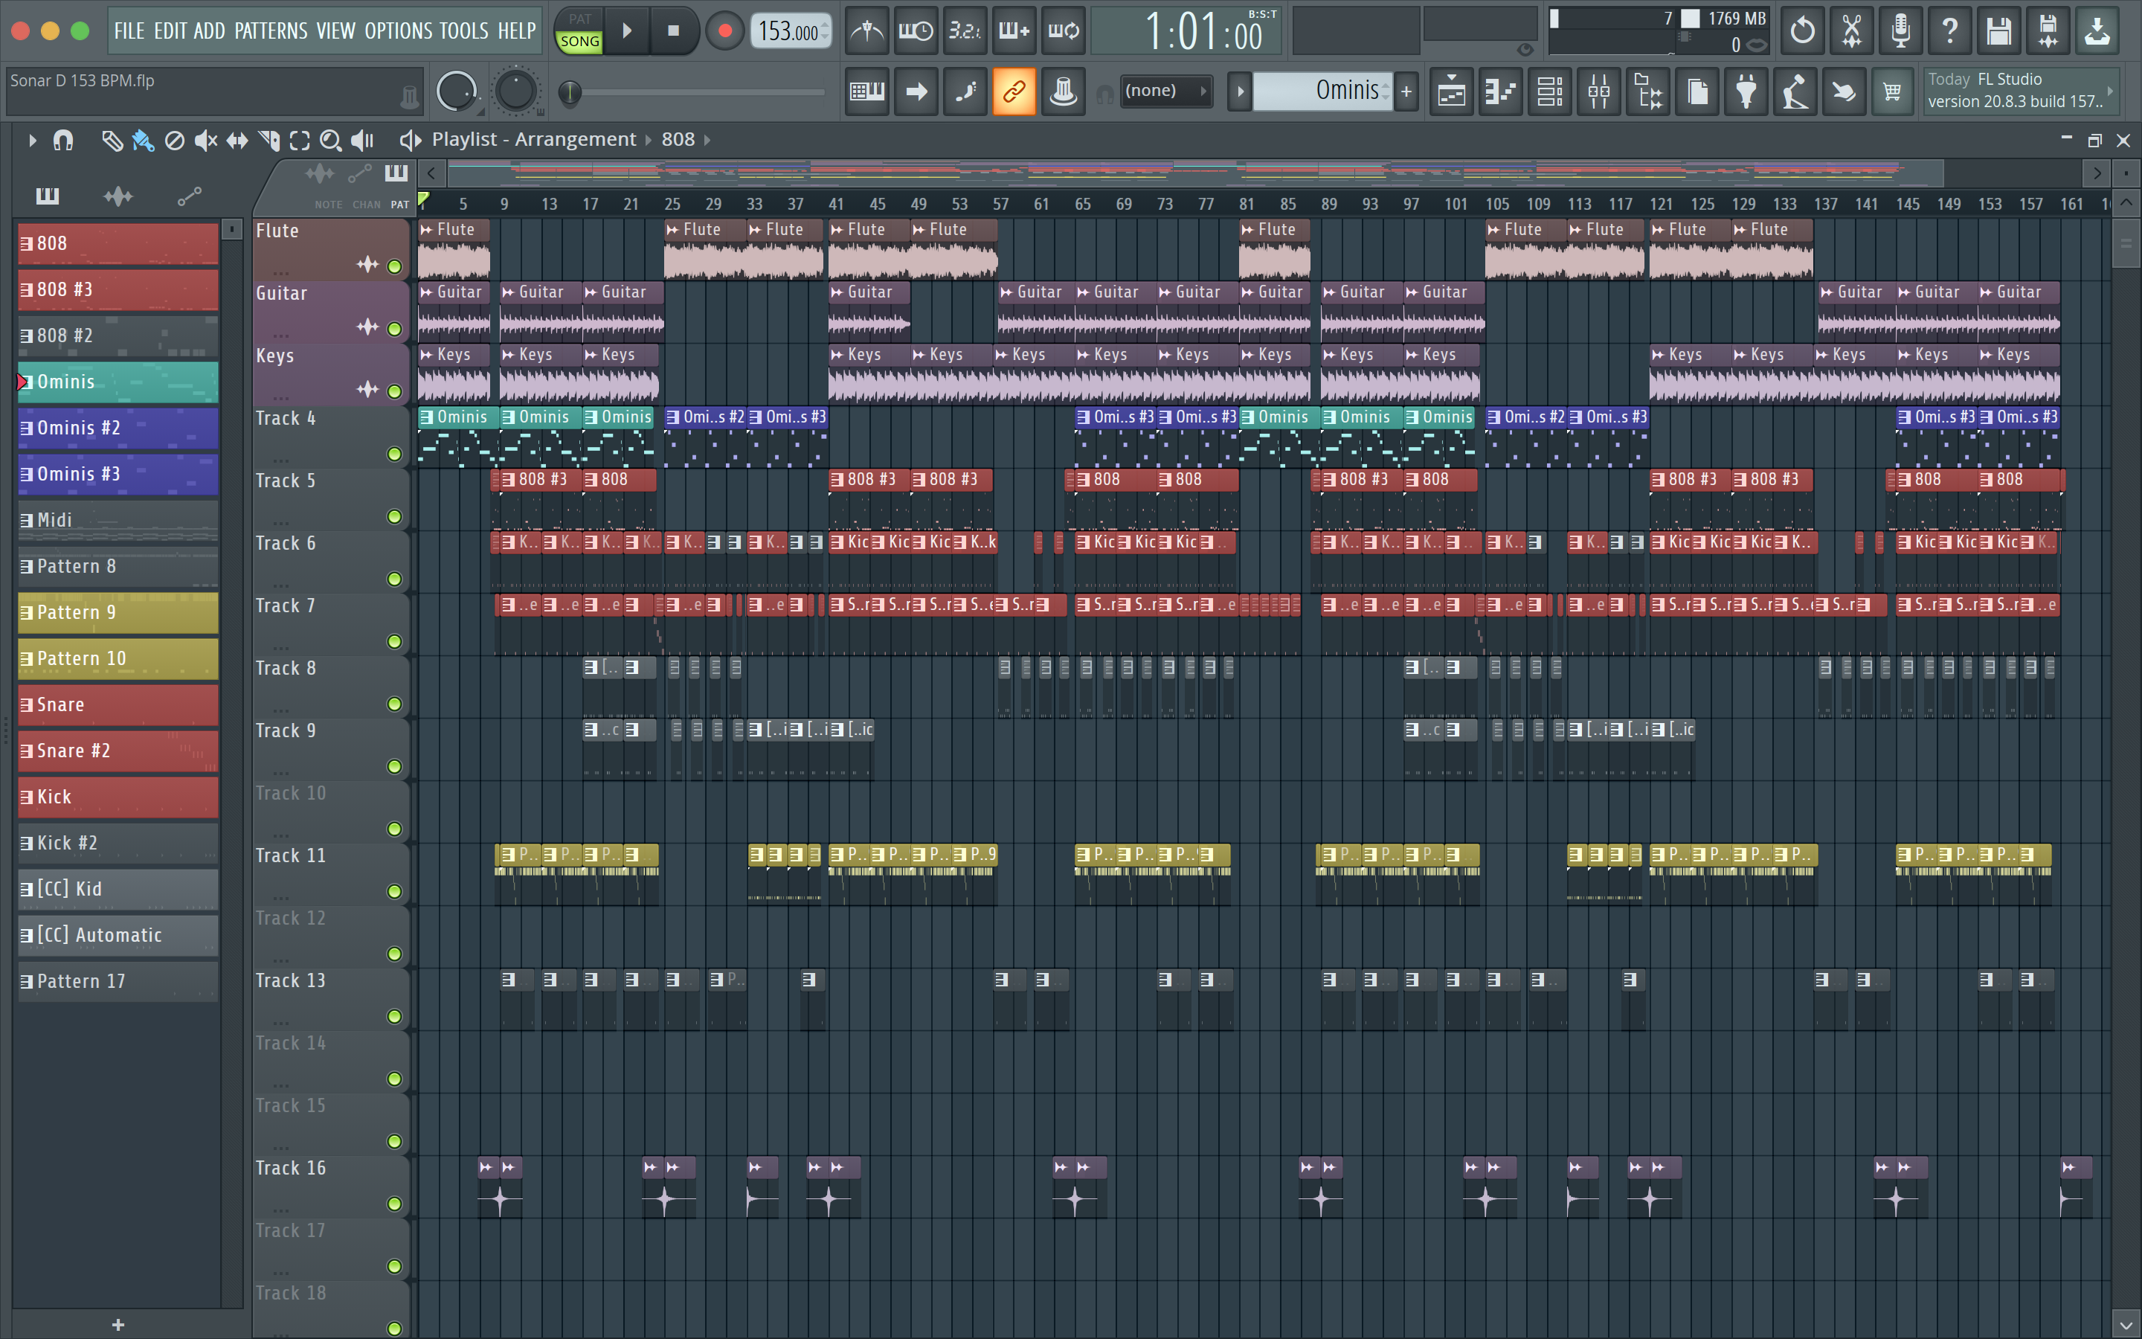The image size is (2142, 1339).
Task: Mute Track 16 green light
Action: tap(395, 1204)
